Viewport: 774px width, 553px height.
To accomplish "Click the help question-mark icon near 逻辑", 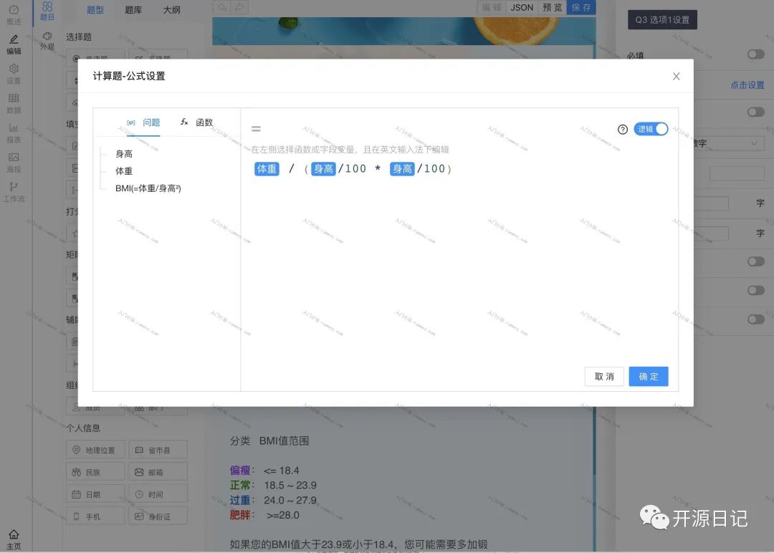I will tap(623, 129).
